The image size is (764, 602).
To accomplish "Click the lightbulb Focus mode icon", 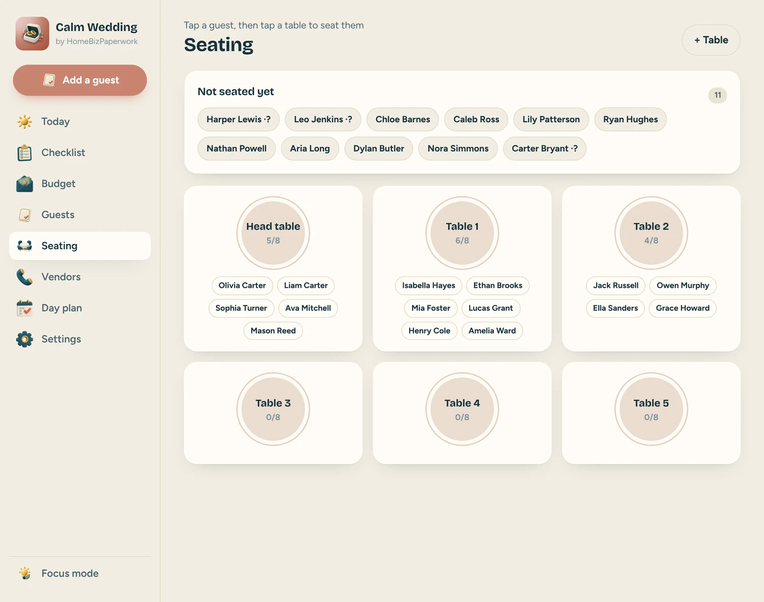I will point(24,573).
